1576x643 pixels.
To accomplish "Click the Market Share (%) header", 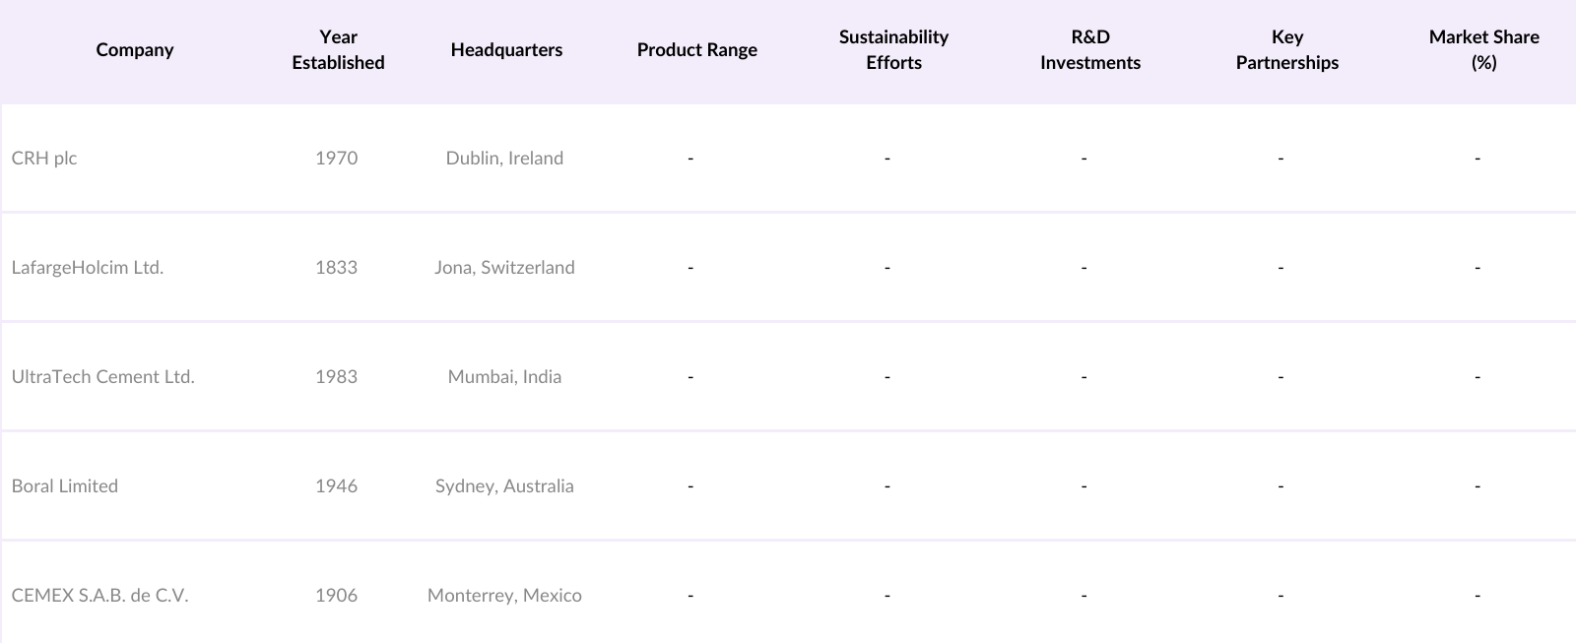I will (1483, 50).
